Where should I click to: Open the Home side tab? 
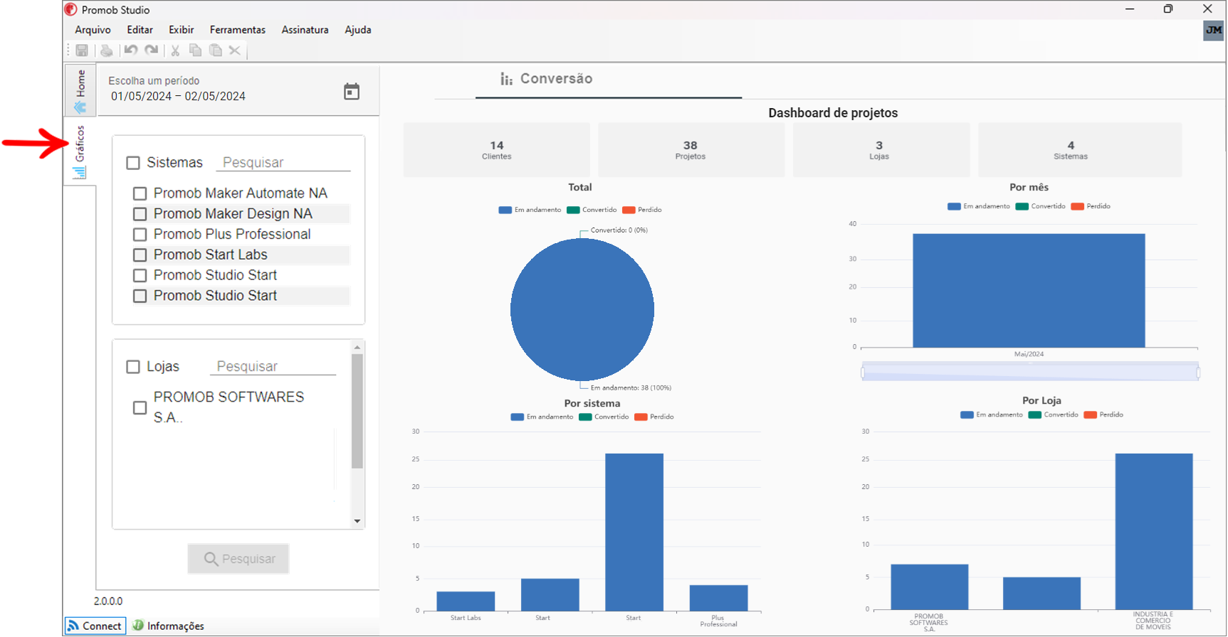(80, 90)
